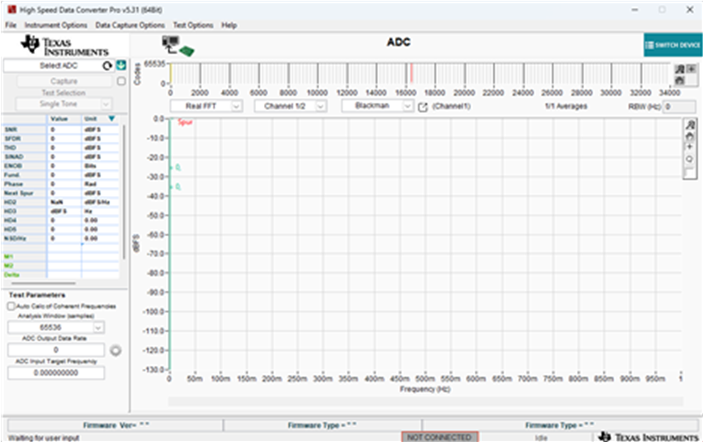The image size is (704, 443).
Task: Check the box next to Capture
Action: (121, 81)
